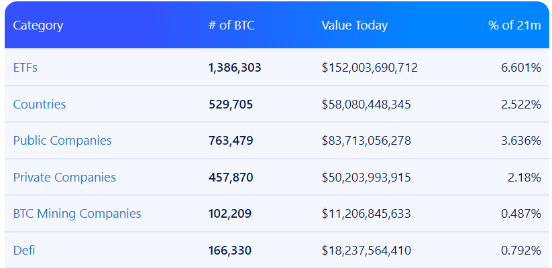Click the Defi category link
Image resolution: width=552 pixels, height=268 pixels.
coord(24,251)
